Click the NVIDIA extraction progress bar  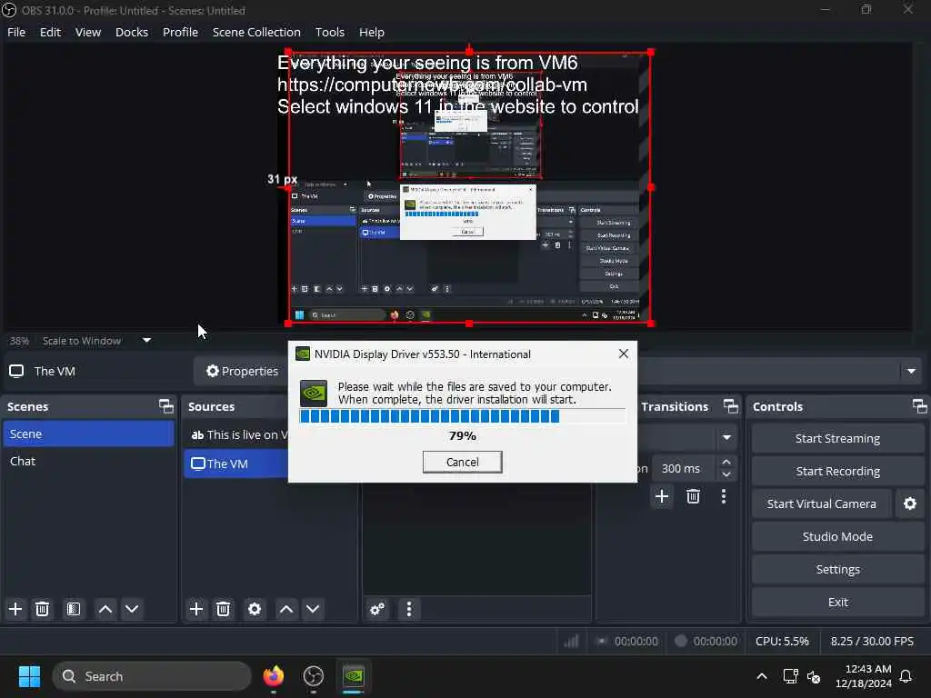point(463,416)
